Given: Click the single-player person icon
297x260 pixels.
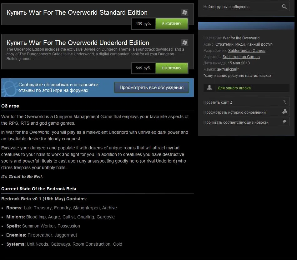Looking at the screenshot, I should point(209,88).
